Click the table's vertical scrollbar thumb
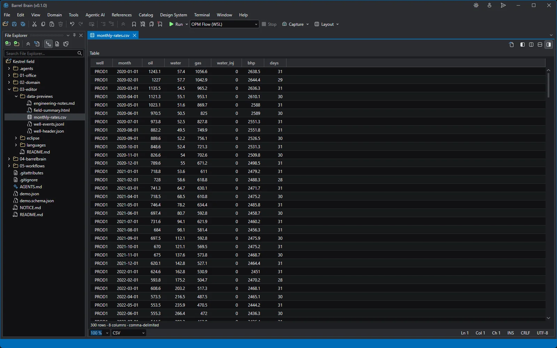Screen dimensions: 557x348 [548, 85]
